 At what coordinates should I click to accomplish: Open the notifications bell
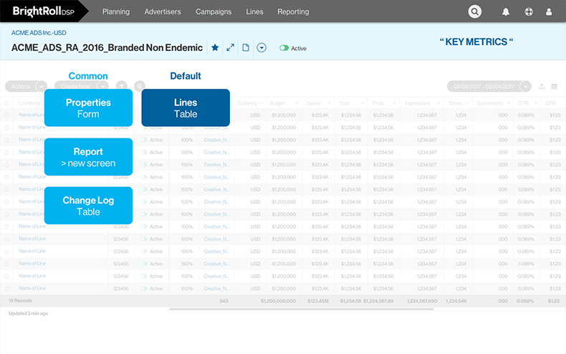pyautogui.click(x=507, y=12)
